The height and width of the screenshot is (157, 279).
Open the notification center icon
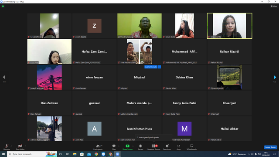point(274,154)
